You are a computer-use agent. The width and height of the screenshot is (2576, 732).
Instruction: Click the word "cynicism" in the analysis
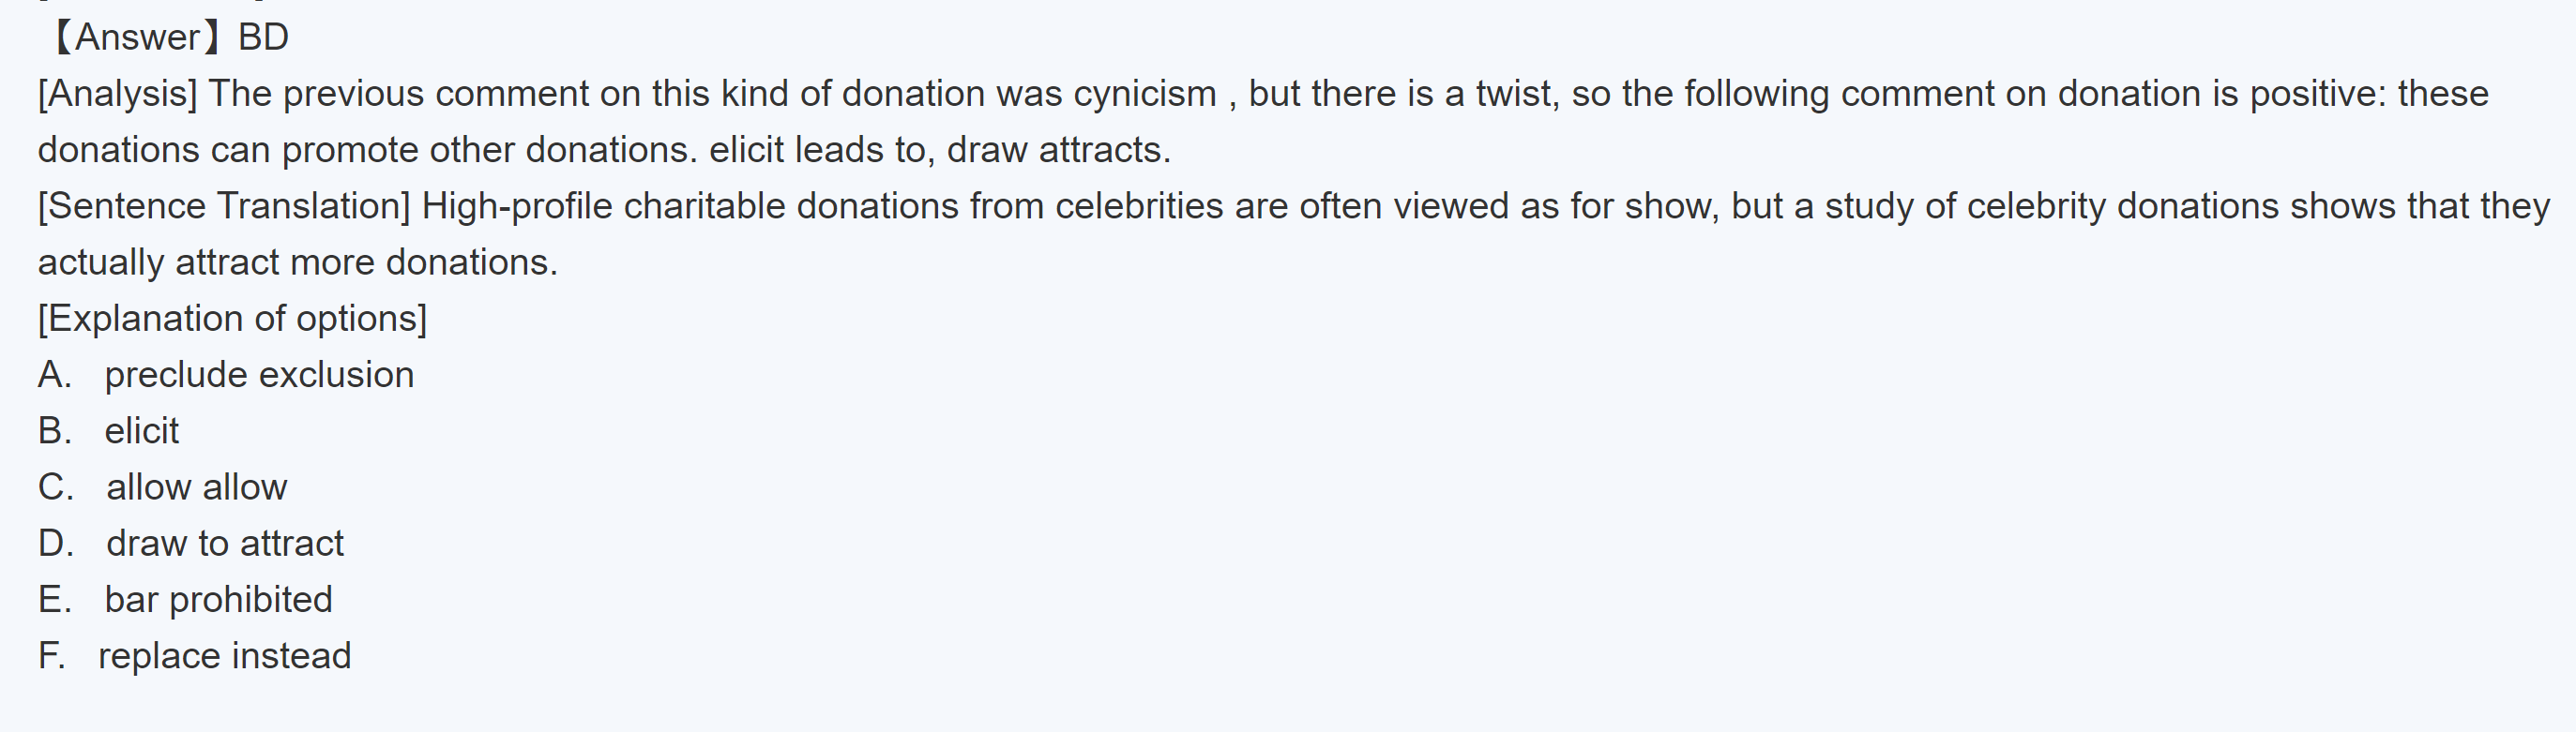(1144, 94)
